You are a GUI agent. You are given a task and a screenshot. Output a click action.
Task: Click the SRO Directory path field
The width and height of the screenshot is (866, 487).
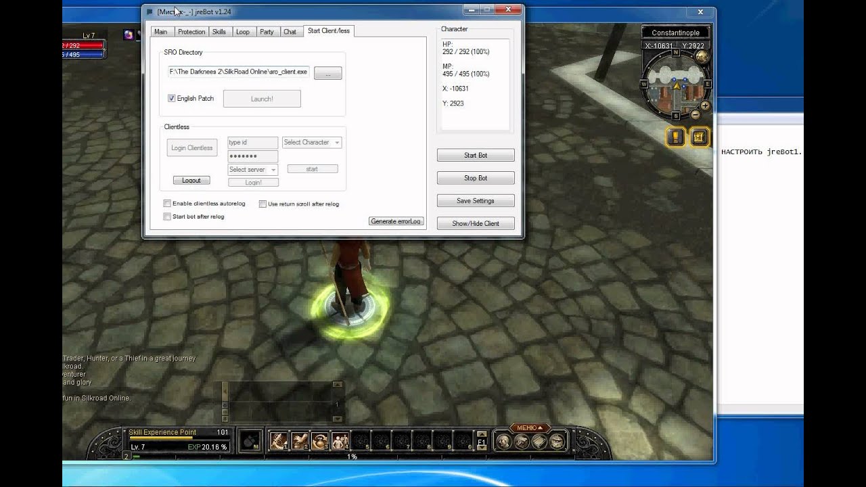pos(239,72)
